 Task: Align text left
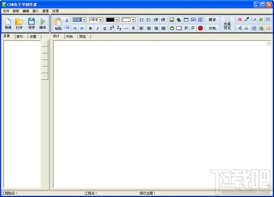tap(142, 28)
